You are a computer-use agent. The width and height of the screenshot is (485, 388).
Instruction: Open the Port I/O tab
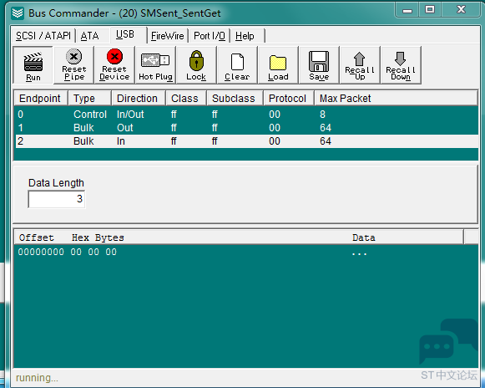point(210,36)
